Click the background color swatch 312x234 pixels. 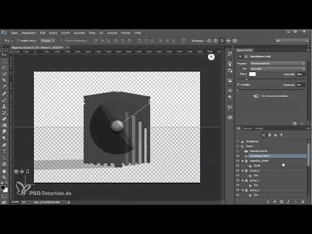tap(6, 190)
